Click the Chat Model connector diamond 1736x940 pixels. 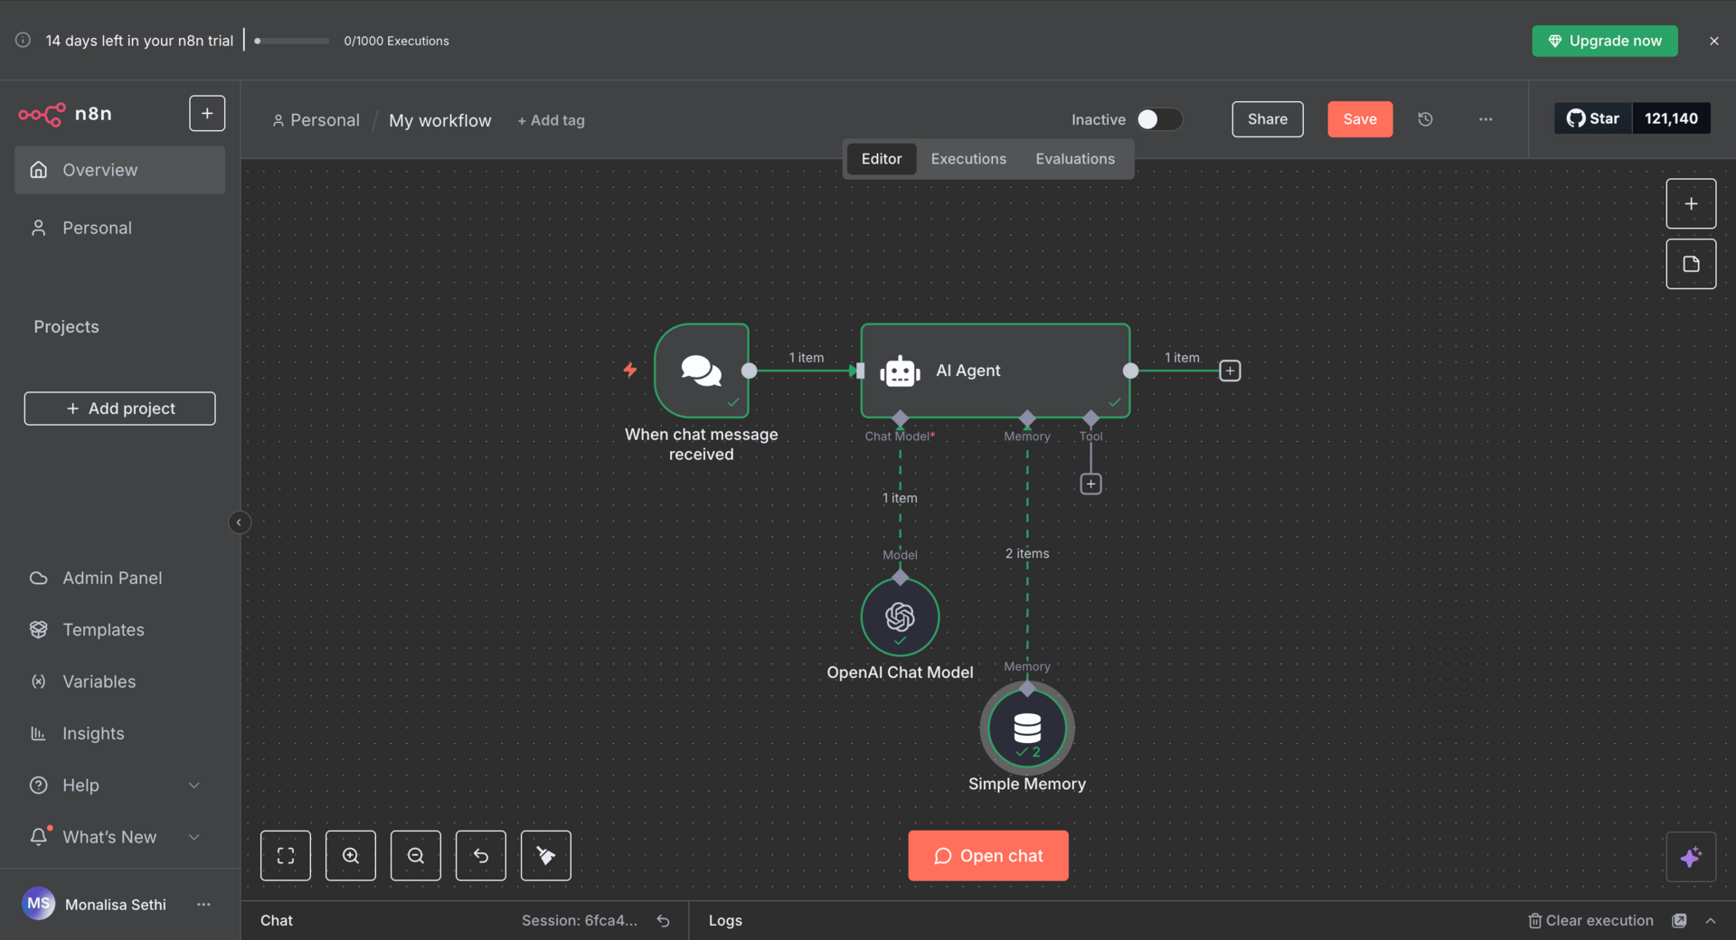pos(900,418)
